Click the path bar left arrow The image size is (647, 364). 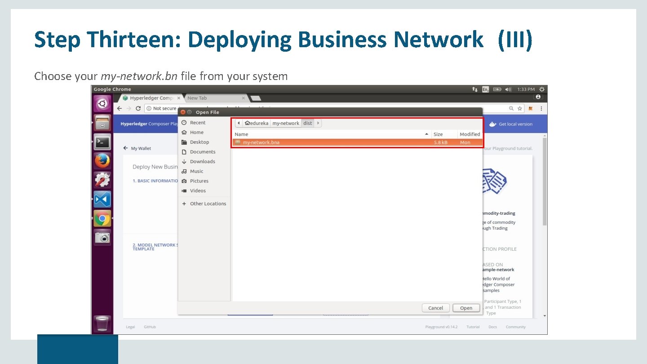pos(239,123)
